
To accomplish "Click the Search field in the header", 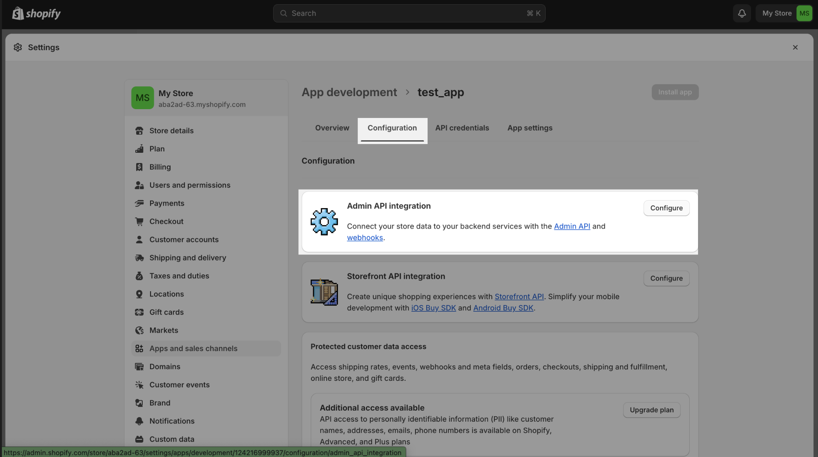I will point(409,13).
